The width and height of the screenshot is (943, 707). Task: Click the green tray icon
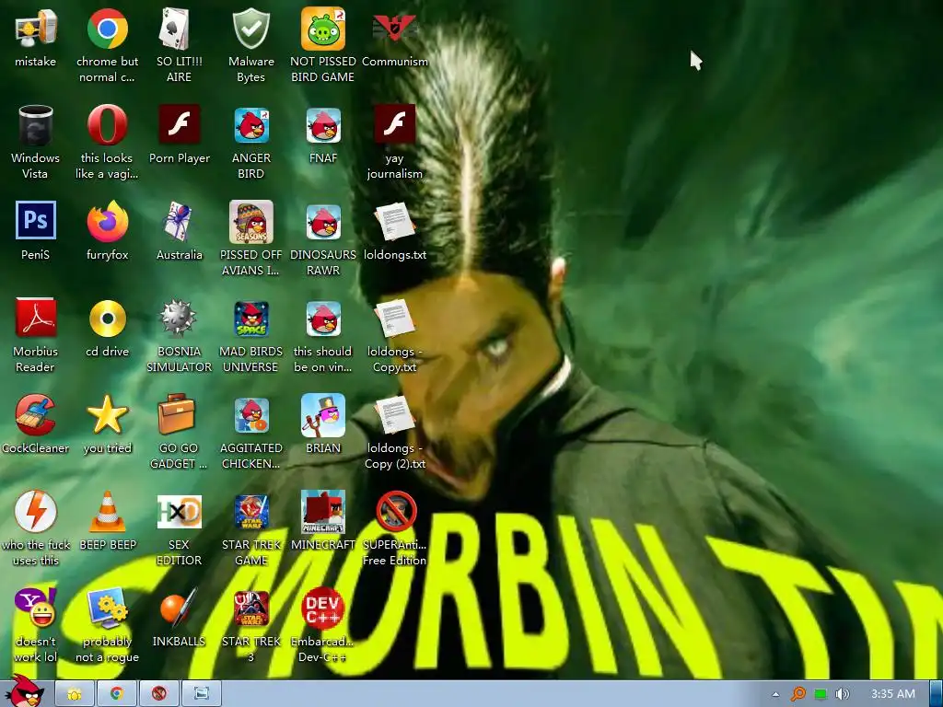pyautogui.click(x=821, y=694)
